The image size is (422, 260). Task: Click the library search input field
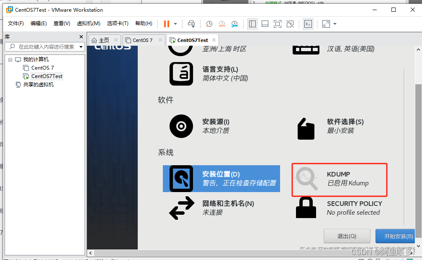pyautogui.click(x=42, y=47)
